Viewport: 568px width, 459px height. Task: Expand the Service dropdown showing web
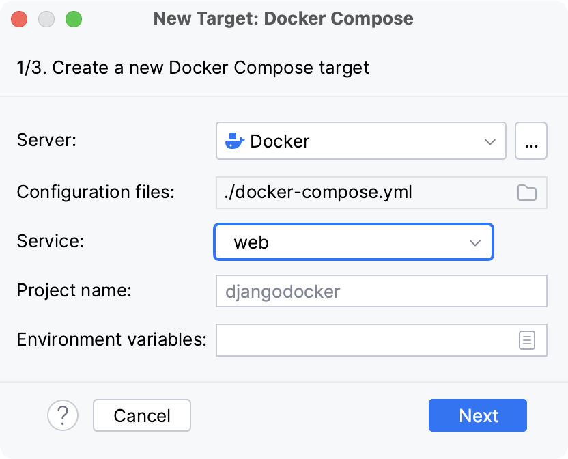click(353, 242)
